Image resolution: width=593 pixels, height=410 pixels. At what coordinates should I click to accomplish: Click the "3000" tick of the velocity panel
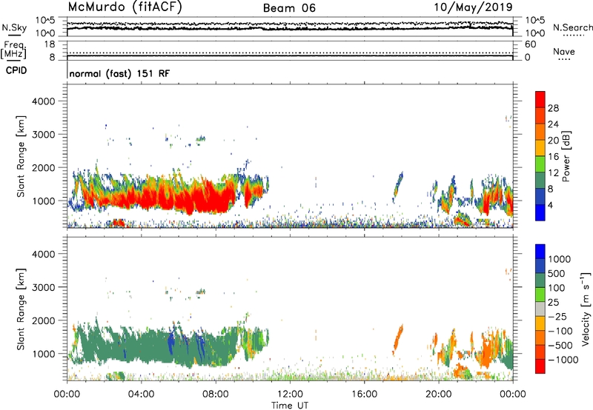click(43, 287)
